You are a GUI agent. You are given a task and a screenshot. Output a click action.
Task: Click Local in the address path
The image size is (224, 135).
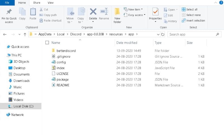coord(61,34)
